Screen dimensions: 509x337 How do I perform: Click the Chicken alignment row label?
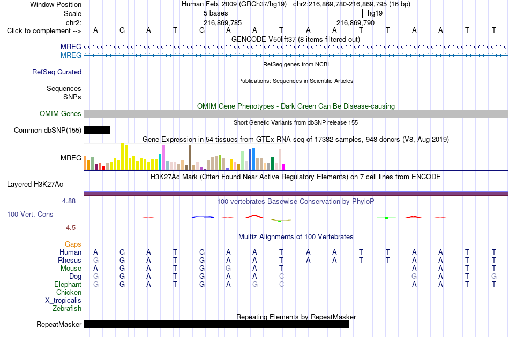click(x=69, y=292)
